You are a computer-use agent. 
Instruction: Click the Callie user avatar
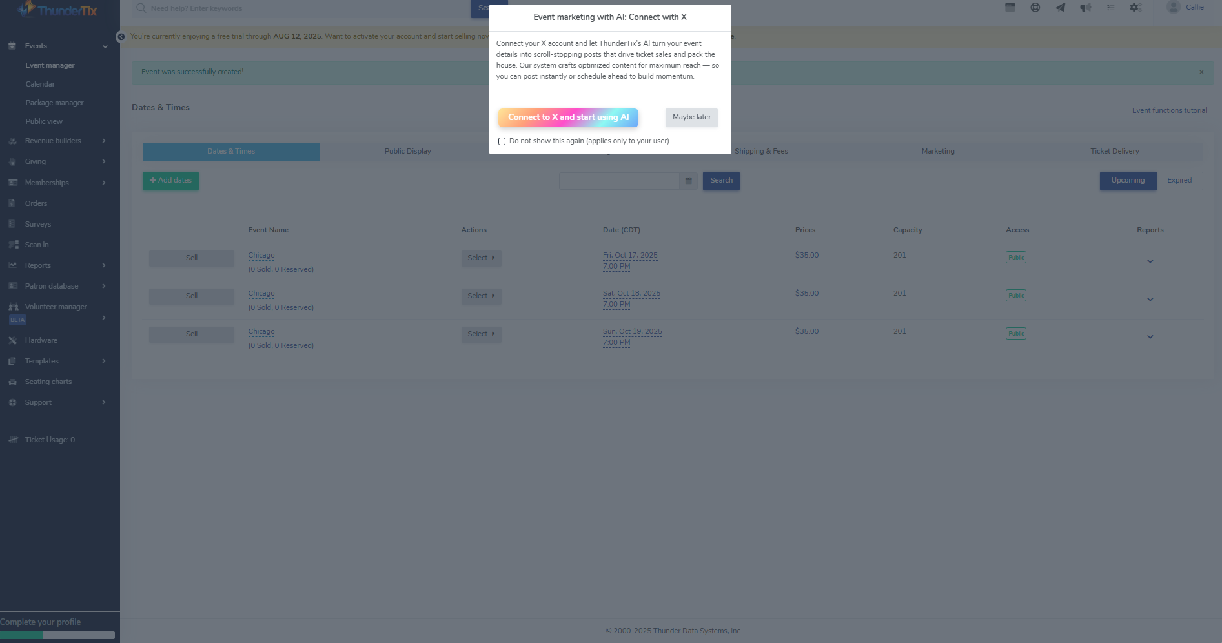click(x=1174, y=7)
